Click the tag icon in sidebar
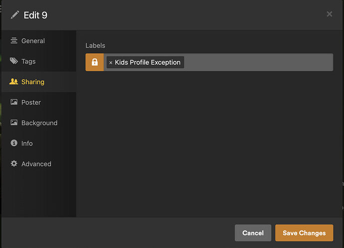The width and height of the screenshot is (344, 248). pos(14,61)
